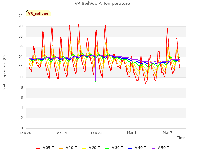
Task: Click the Feb 20 x-axis label
Action: coord(26,133)
